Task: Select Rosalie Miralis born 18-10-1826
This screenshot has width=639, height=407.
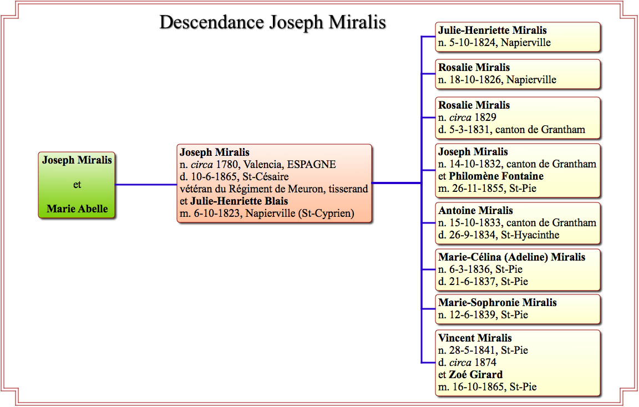Action: tap(518, 74)
